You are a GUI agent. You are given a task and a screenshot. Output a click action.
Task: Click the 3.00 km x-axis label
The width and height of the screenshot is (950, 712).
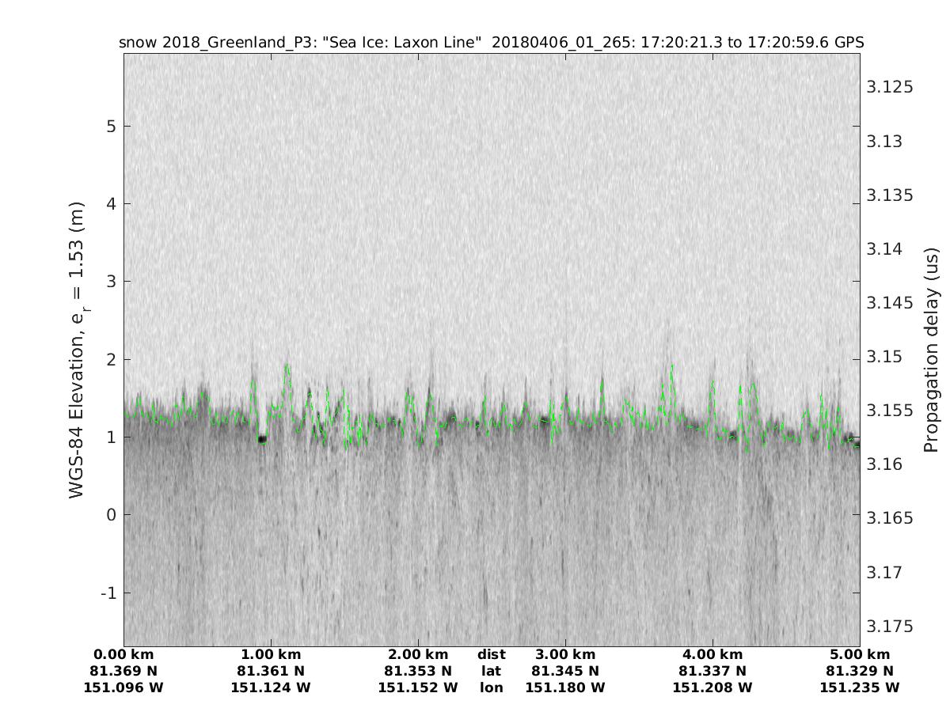(x=565, y=655)
